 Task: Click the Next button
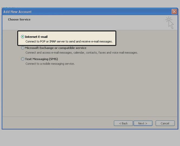[143, 123]
